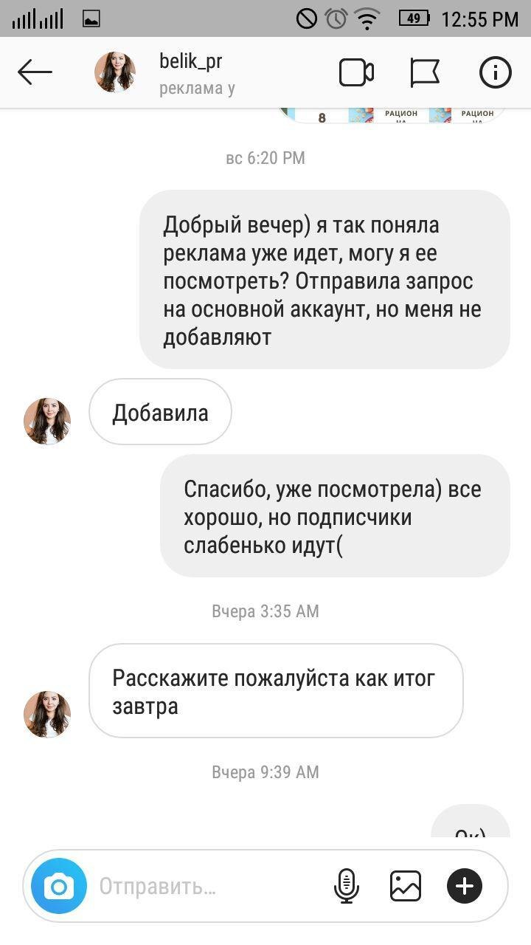Tap the belik_pr username title
This screenshot has height=945, width=531.
click(191, 61)
